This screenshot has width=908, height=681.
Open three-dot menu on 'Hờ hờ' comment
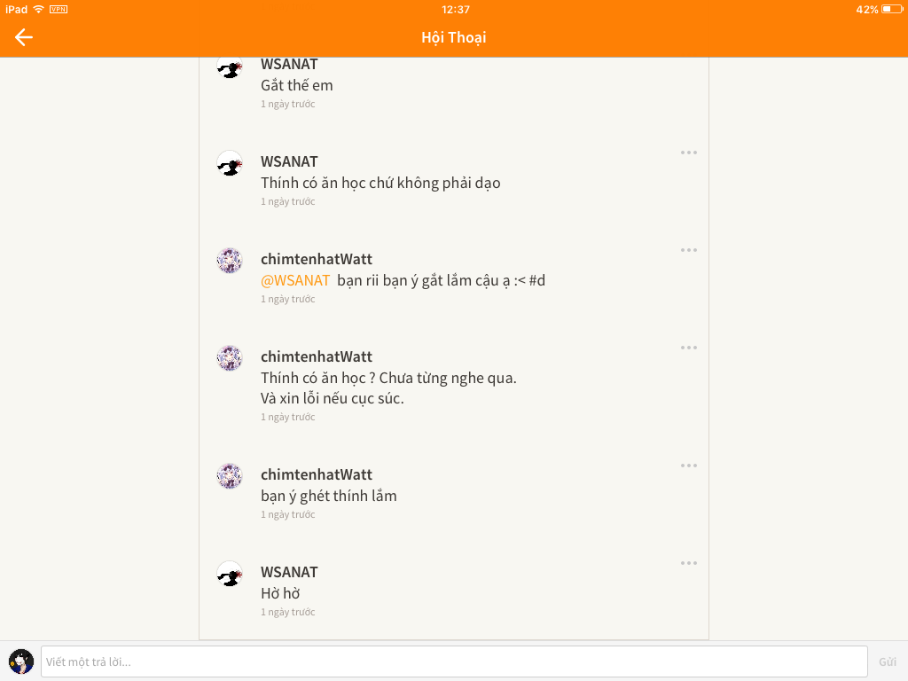pos(688,563)
